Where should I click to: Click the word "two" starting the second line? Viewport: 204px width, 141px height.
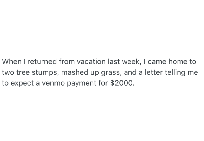pos(8,73)
